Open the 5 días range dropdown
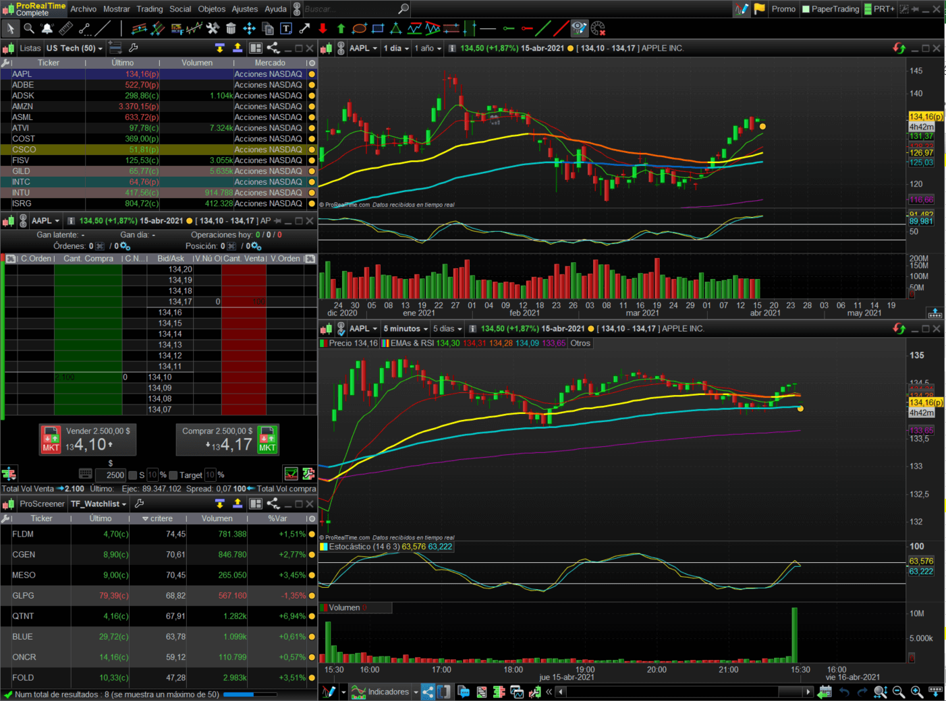Image resolution: width=946 pixels, height=701 pixels. (447, 329)
